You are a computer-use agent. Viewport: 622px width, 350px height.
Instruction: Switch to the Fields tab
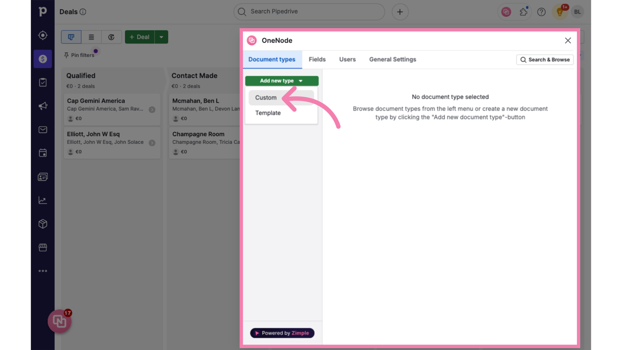click(x=317, y=59)
